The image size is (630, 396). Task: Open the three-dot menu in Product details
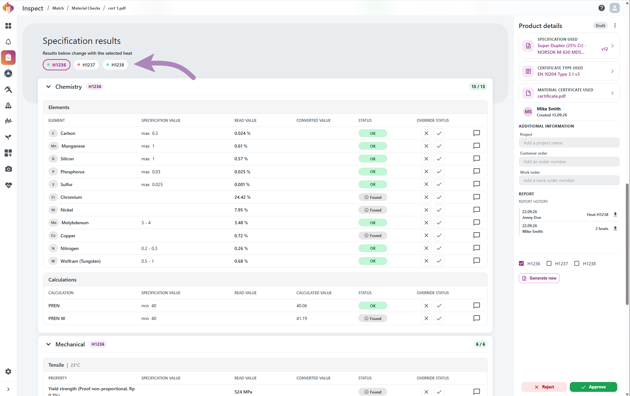coord(615,26)
